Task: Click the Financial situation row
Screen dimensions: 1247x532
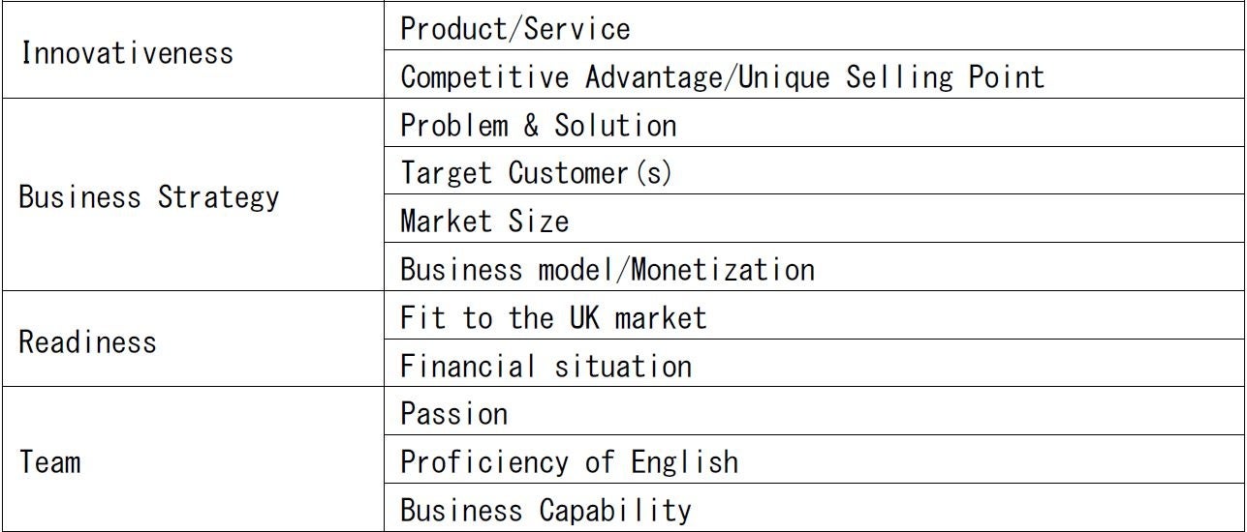Action: coord(546,366)
